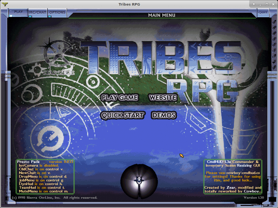
Task: Start a game with QUICK START
Action: (123, 115)
